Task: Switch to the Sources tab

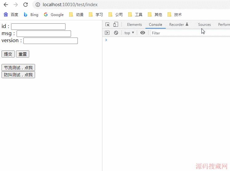Action: coord(204,25)
